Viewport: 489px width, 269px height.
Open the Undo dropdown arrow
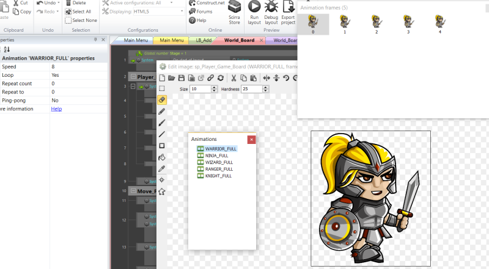point(59,3)
